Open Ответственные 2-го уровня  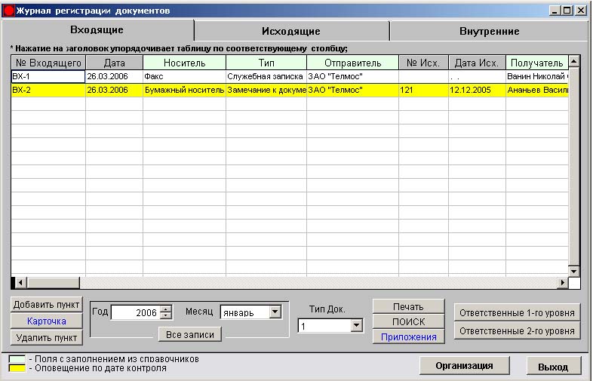coord(518,330)
